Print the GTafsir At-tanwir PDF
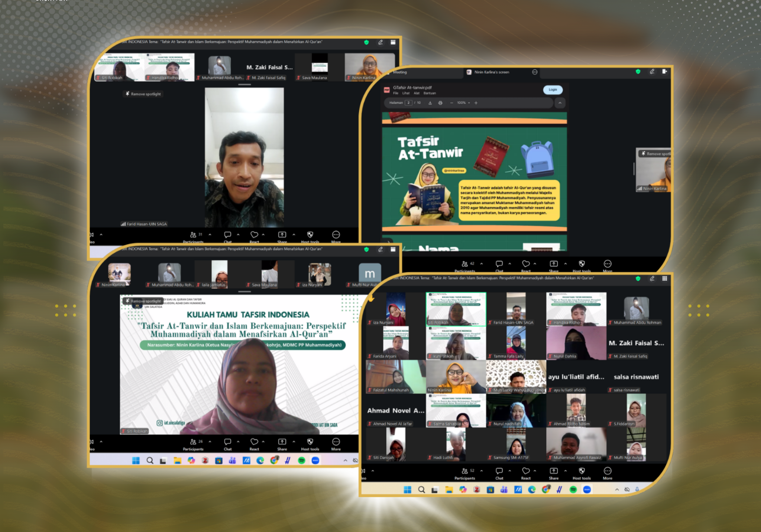Screen dimensions: 761x532 pos(440,103)
